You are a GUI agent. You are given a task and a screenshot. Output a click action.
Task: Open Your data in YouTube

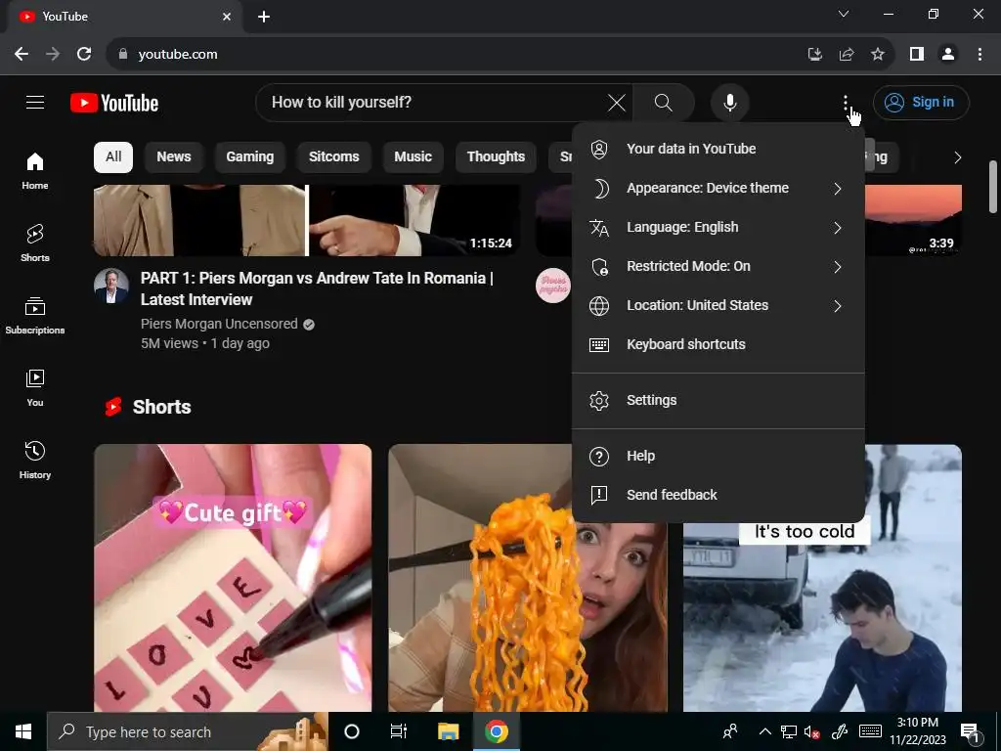coord(718,149)
